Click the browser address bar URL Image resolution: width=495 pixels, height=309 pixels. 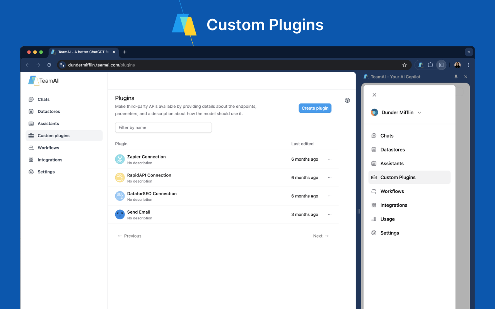[101, 65]
